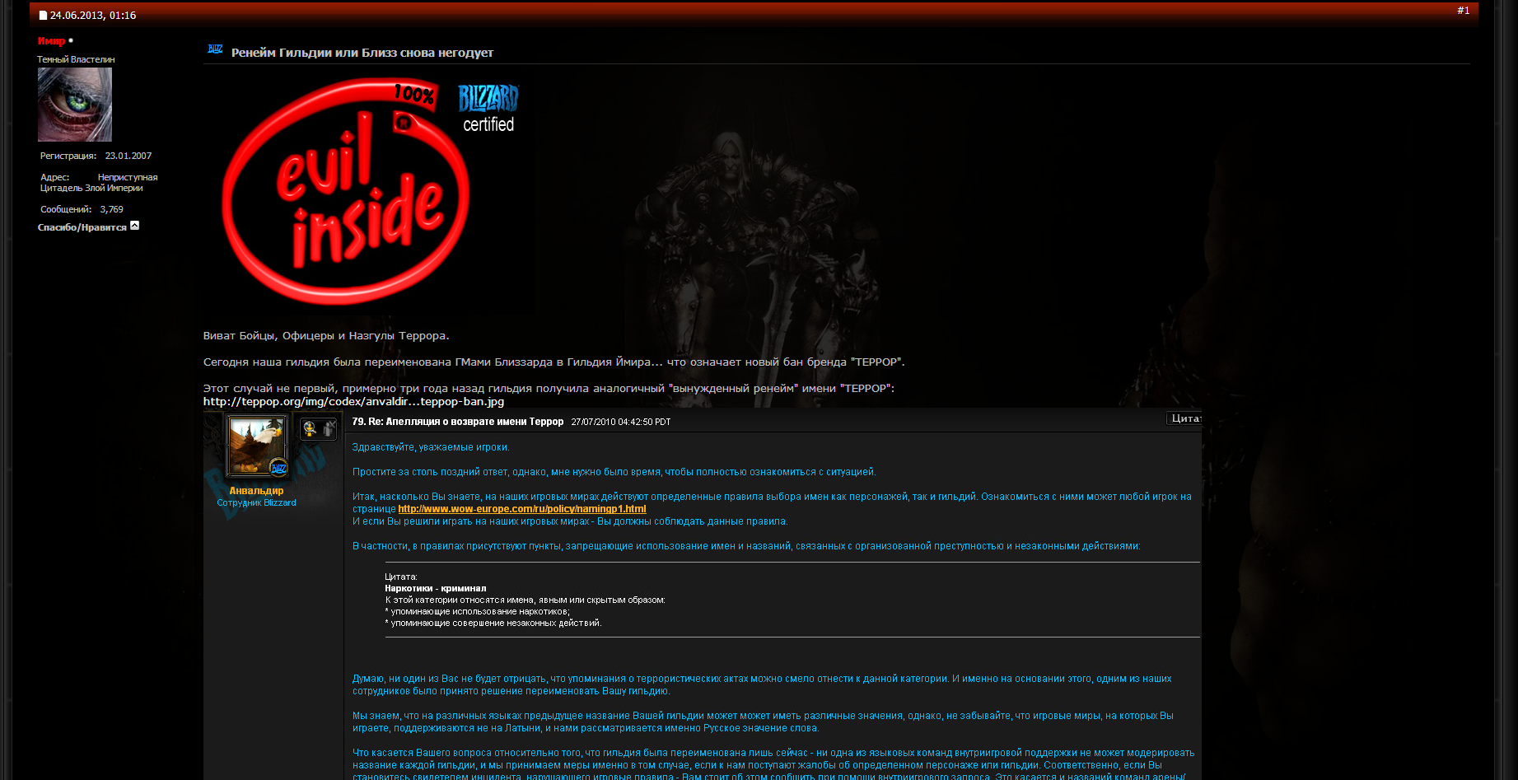Click the magnifier search-profile icon beside Анвальдир's avatar
Image resolution: width=1518 pixels, height=780 pixels.
click(310, 428)
